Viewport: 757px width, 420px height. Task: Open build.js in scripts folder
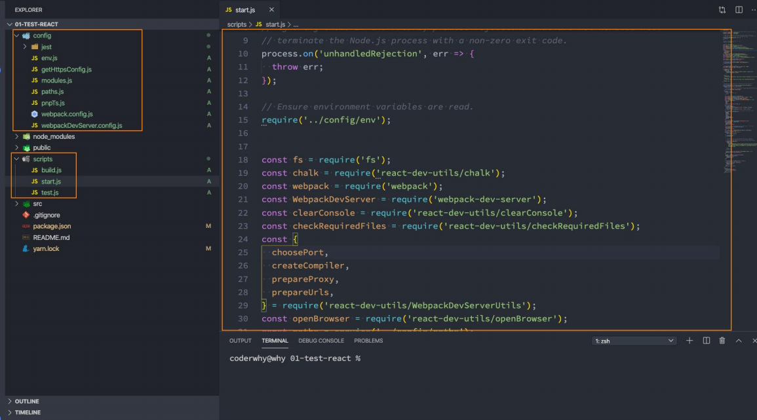pos(51,170)
